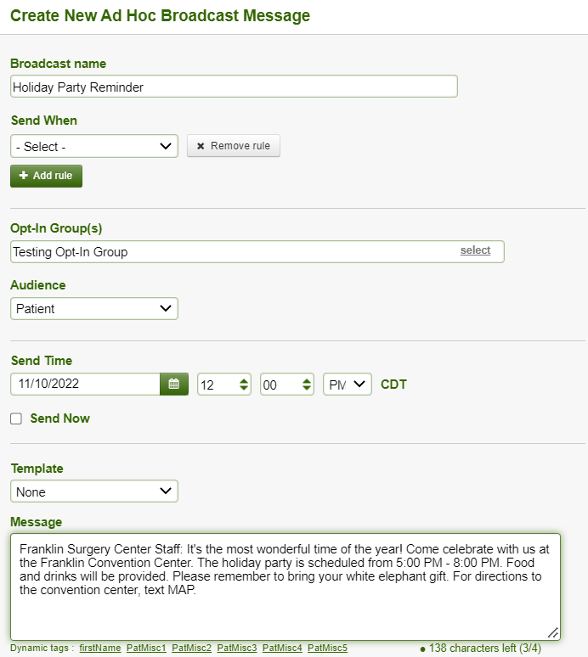Image resolution: width=588 pixels, height=657 pixels.
Task: Insert the PatMisc1 dynamic tag
Action: [x=146, y=648]
